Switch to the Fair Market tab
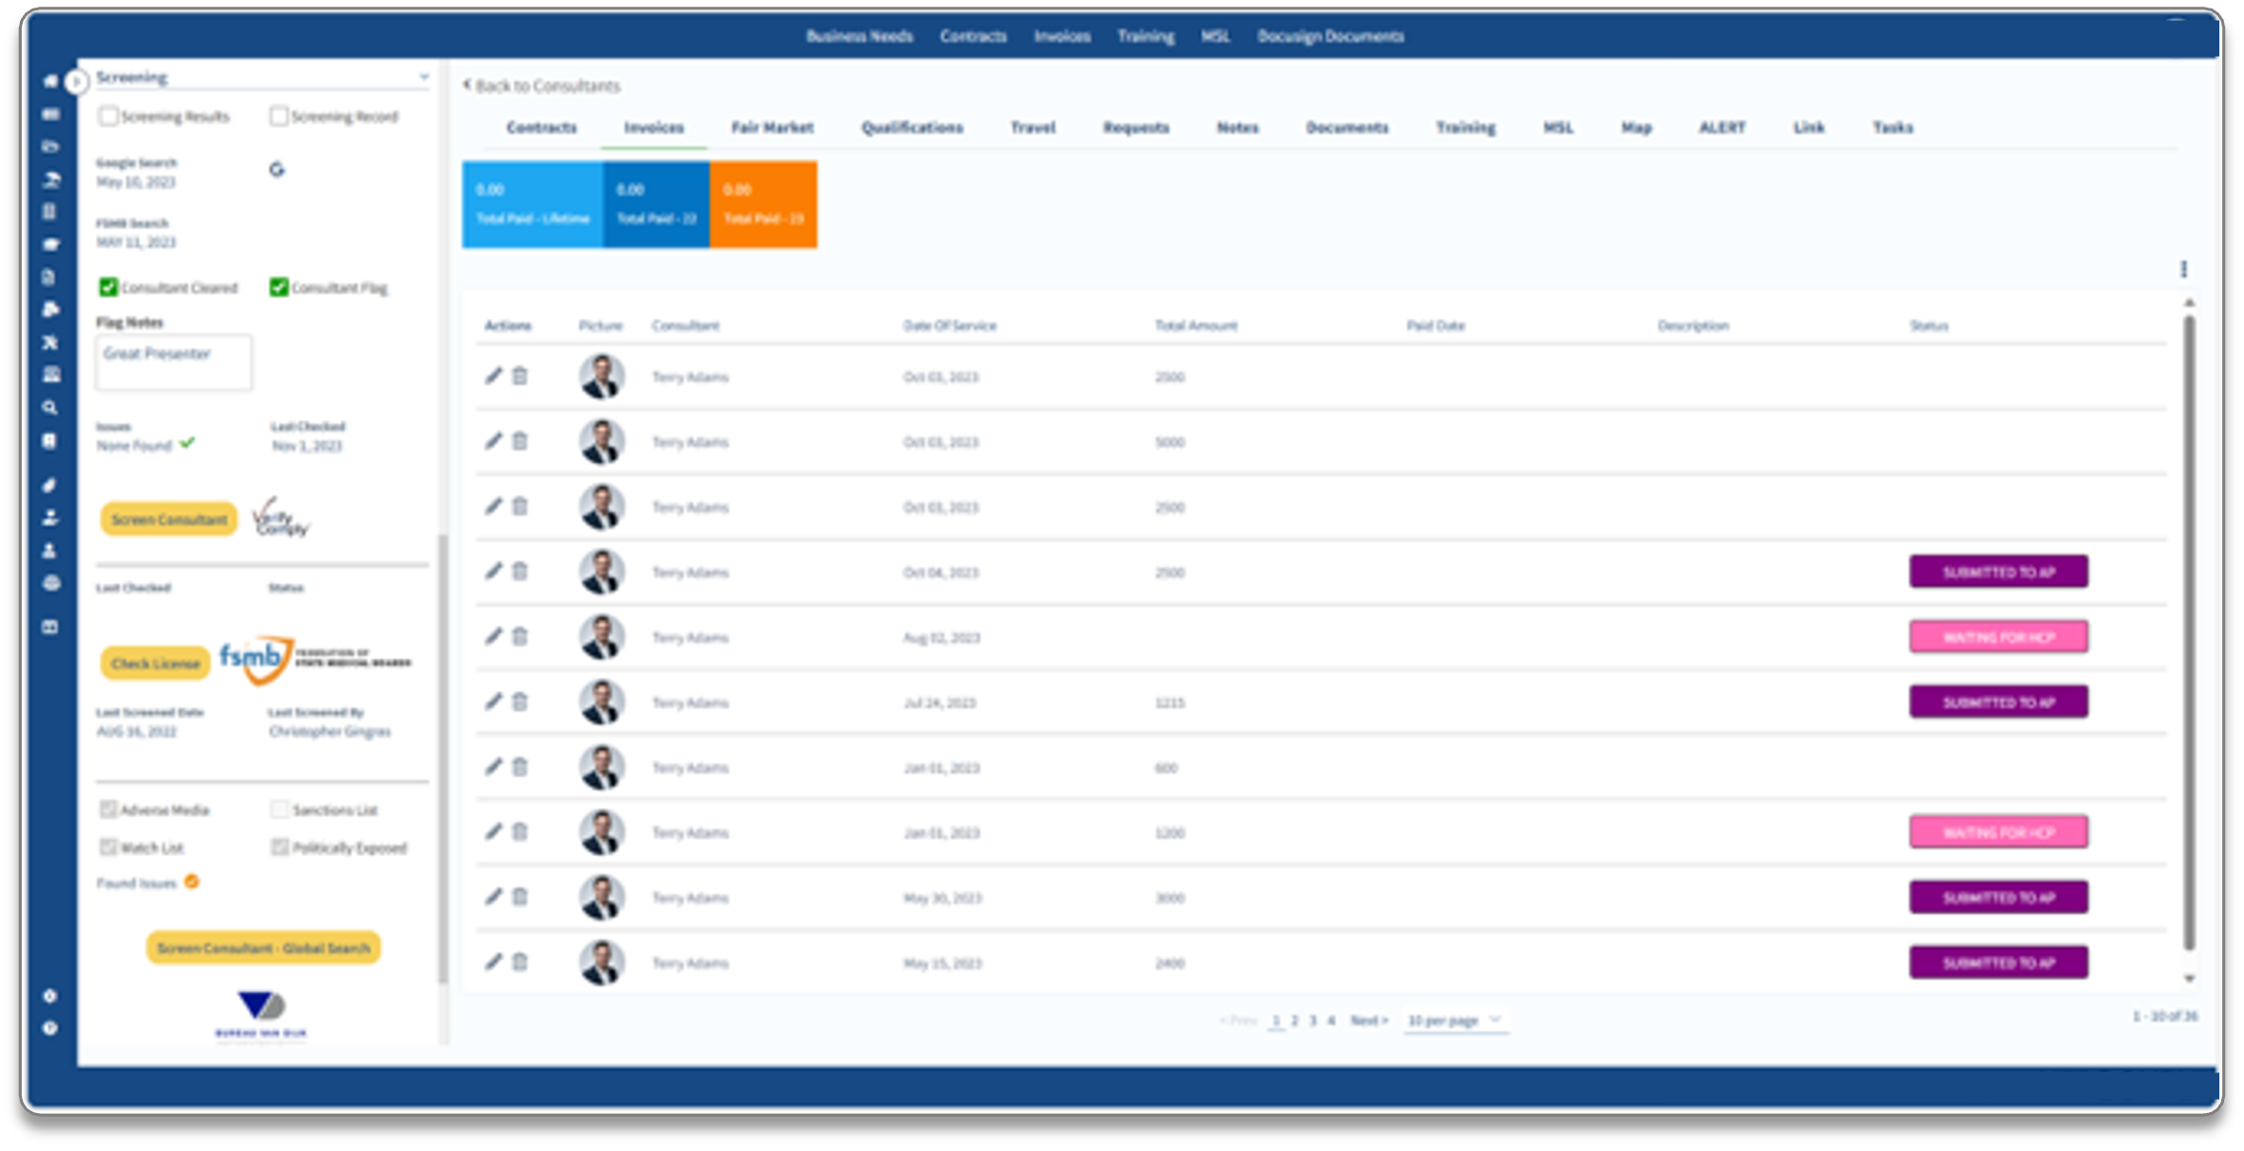 coord(771,128)
